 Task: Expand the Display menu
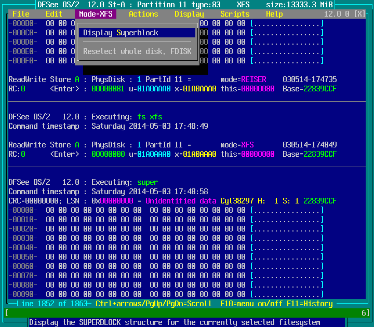tap(189, 14)
